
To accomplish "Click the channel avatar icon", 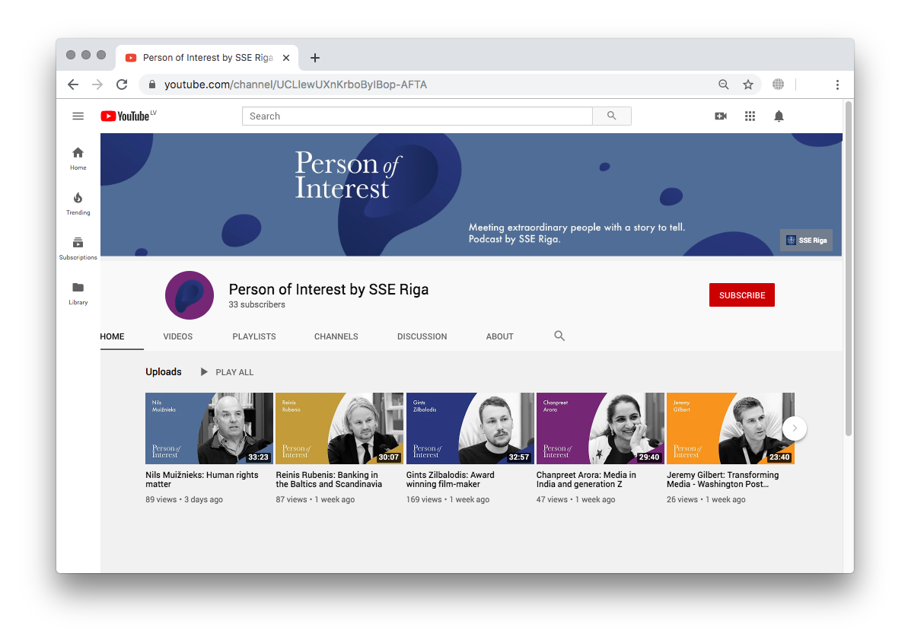I will coord(190,295).
